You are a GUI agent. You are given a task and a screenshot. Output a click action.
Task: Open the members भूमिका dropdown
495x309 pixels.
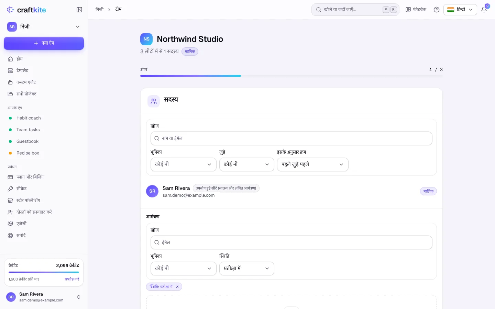183,164
